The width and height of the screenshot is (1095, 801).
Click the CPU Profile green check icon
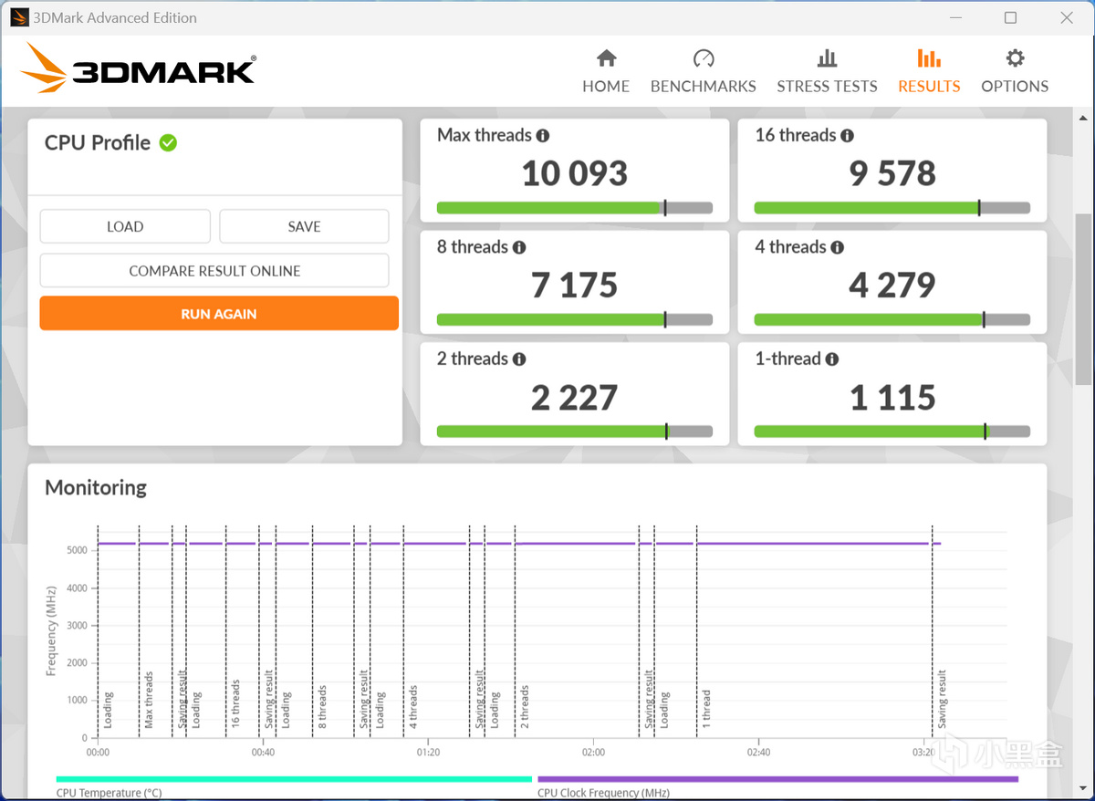[x=168, y=142]
